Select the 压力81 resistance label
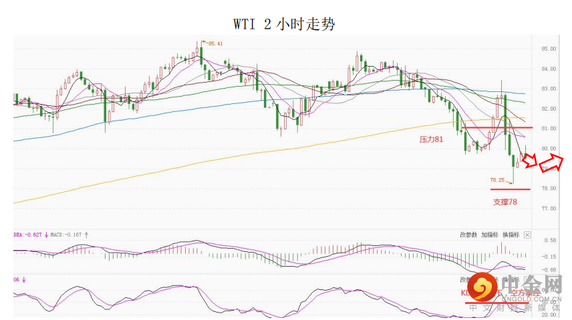The height and width of the screenshot is (320, 572). (431, 140)
